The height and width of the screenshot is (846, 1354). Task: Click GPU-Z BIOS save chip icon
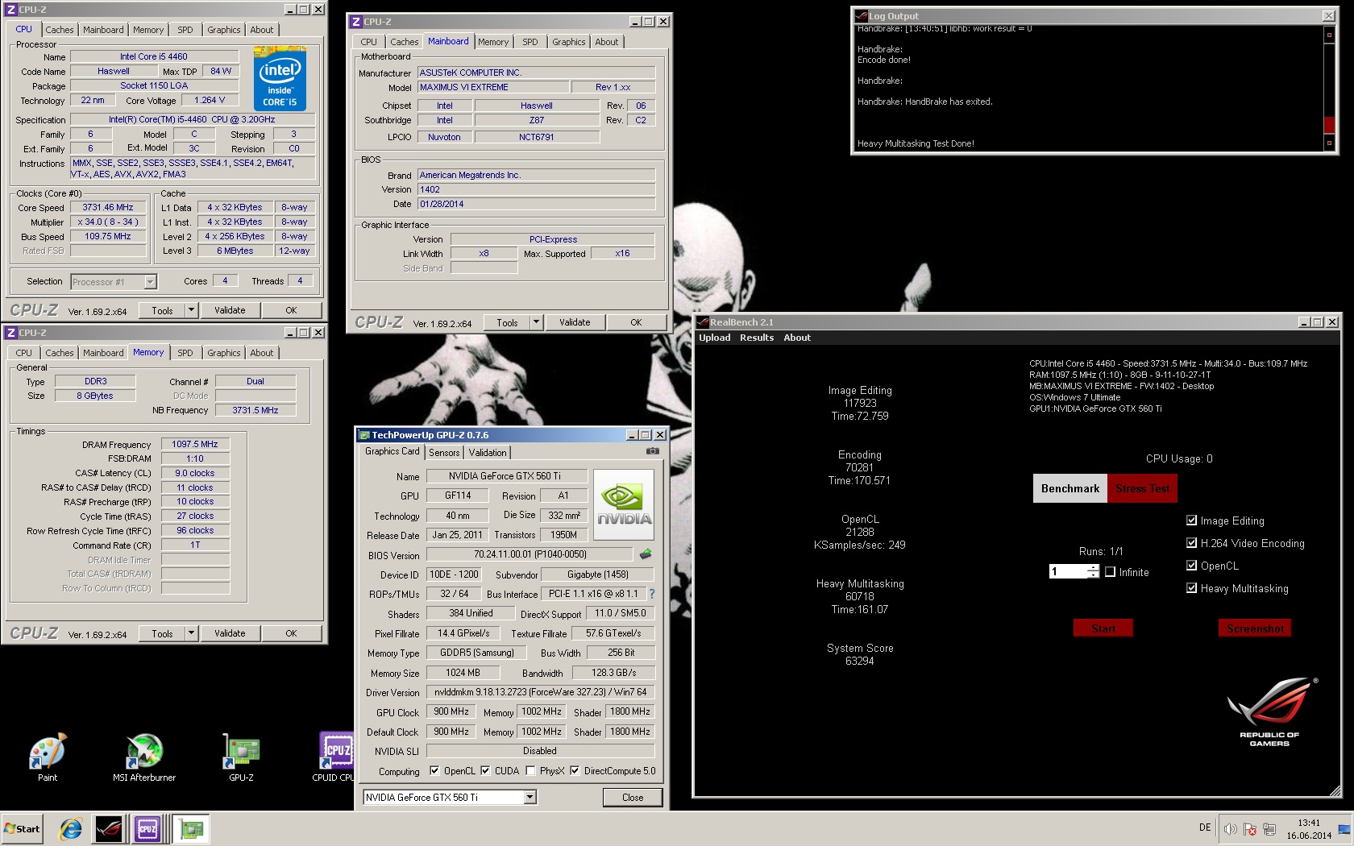coord(646,554)
